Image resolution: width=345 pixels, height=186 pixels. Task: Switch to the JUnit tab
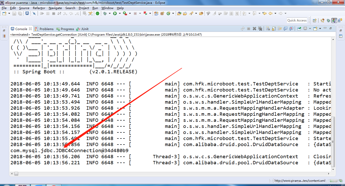pyautogui.click(x=83, y=29)
